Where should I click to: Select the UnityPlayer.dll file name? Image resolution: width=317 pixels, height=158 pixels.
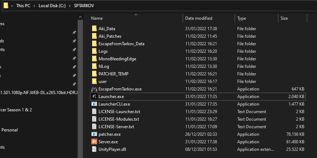point(112,149)
